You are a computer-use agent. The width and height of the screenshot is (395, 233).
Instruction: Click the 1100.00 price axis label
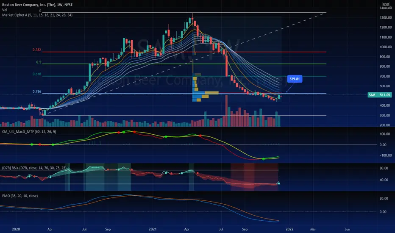(386, 37)
